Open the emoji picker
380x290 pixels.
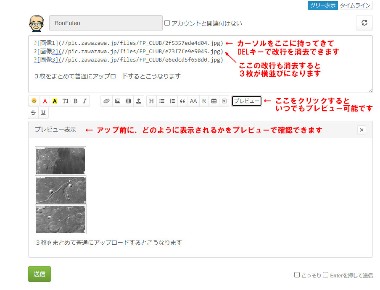pyautogui.click(x=34, y=101)
